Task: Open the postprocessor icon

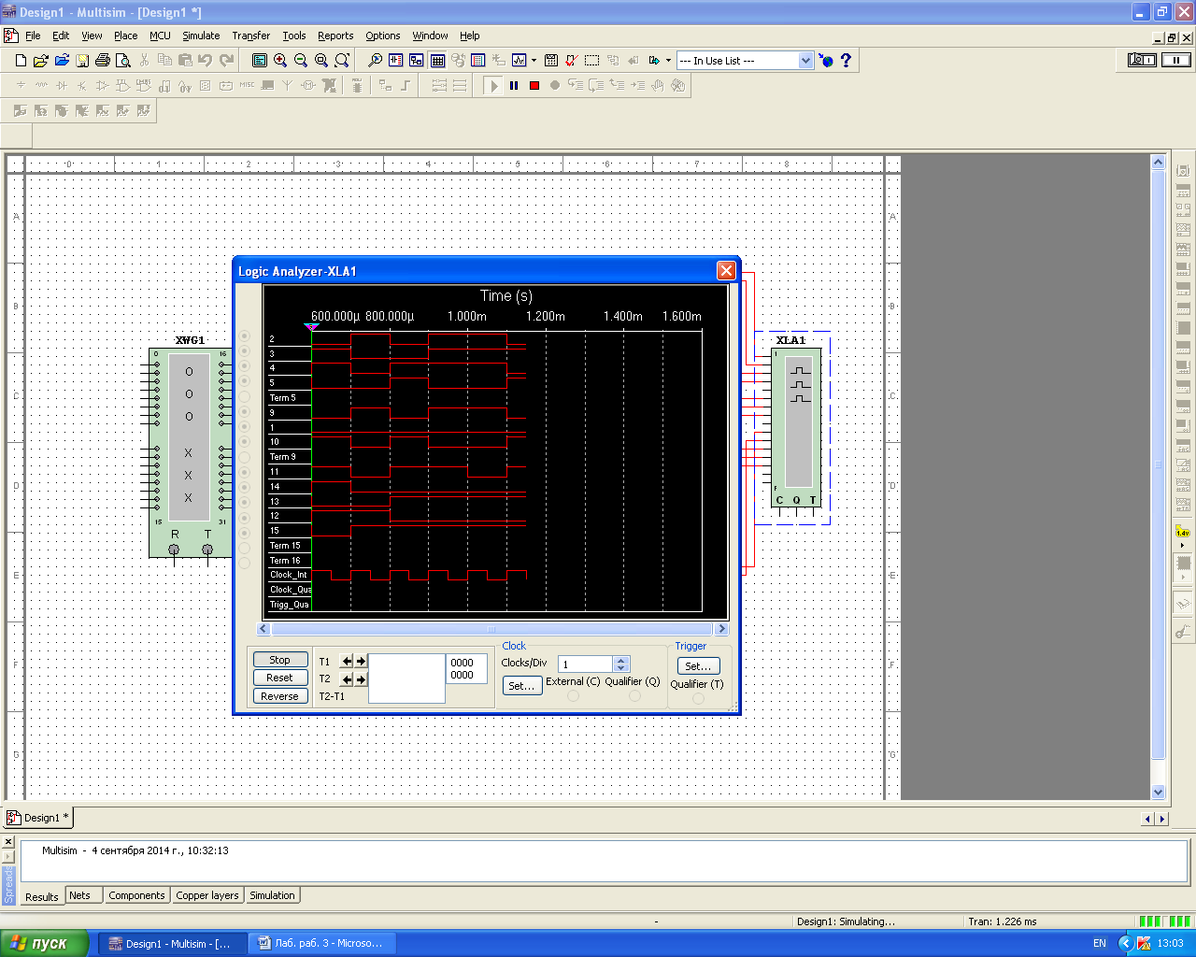Action: (x=551, y=60)
